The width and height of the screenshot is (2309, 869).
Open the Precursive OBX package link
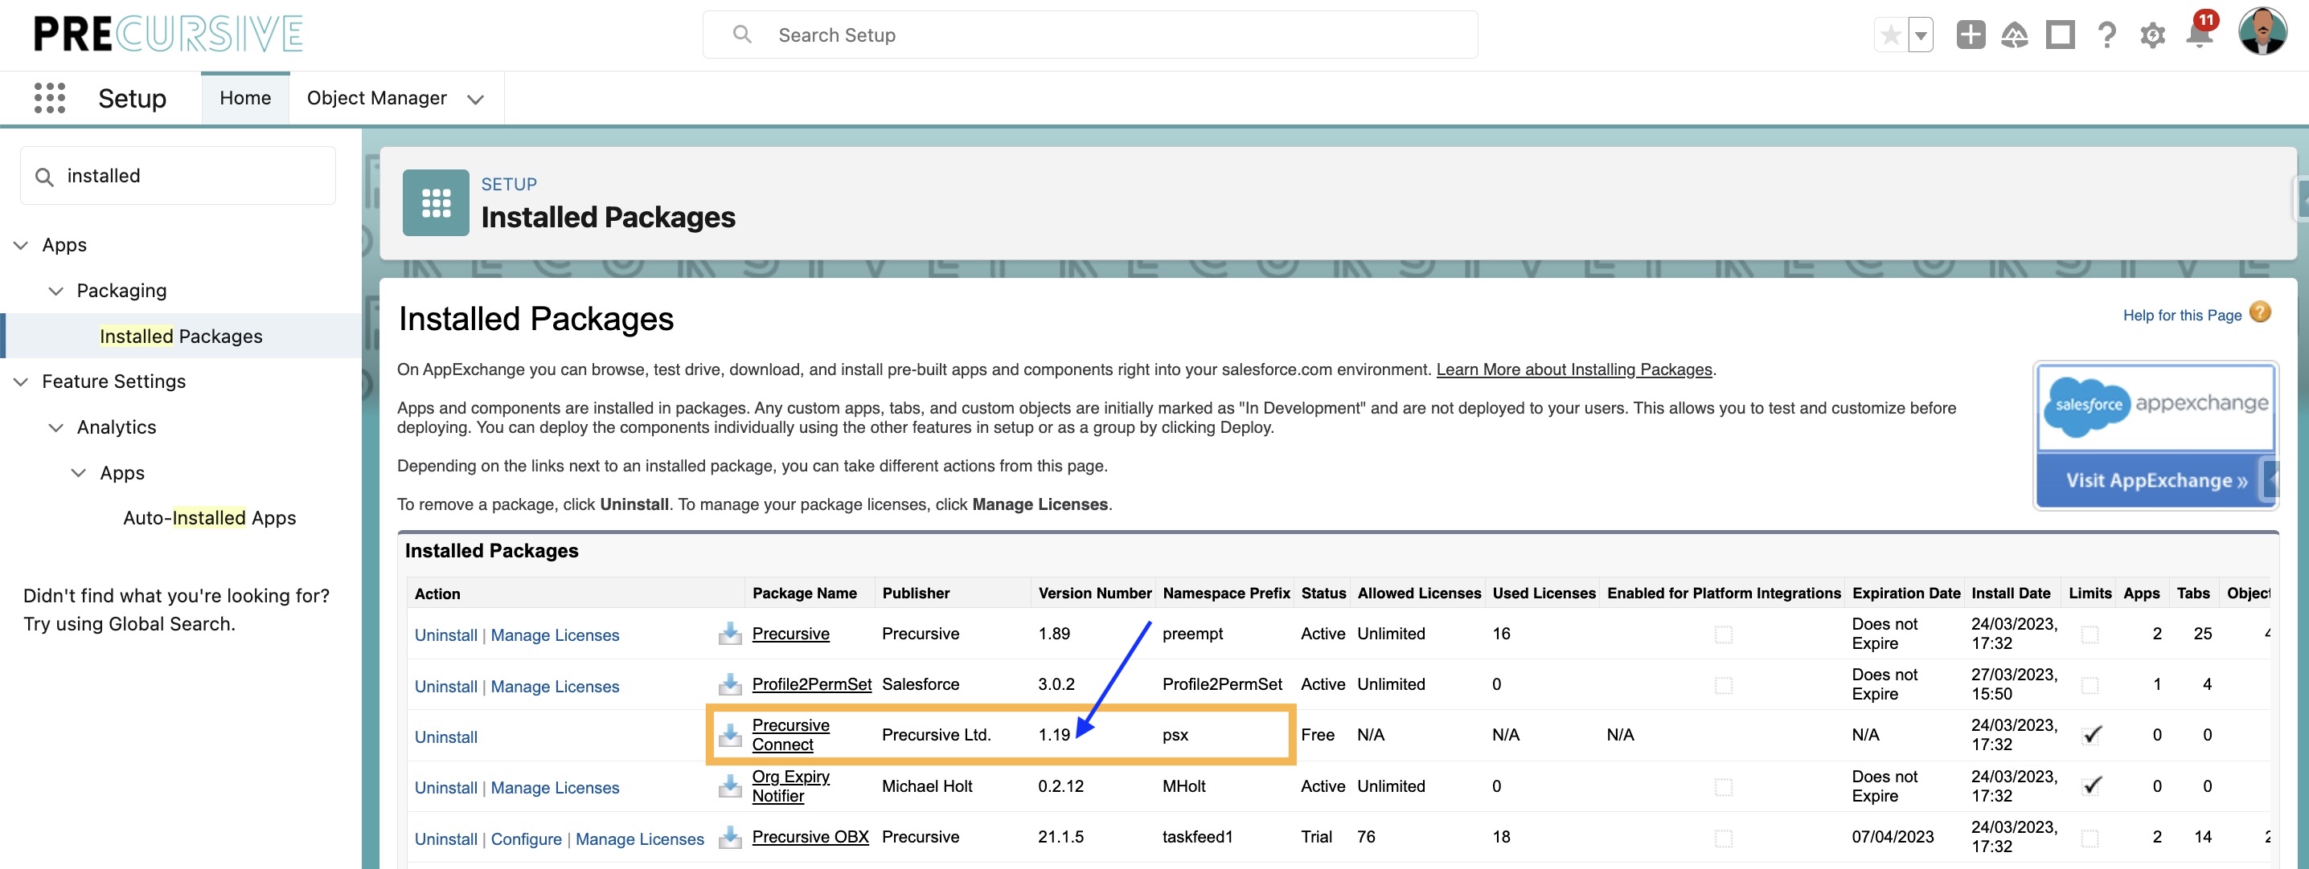pyautogui.click(x=810, y=836)
